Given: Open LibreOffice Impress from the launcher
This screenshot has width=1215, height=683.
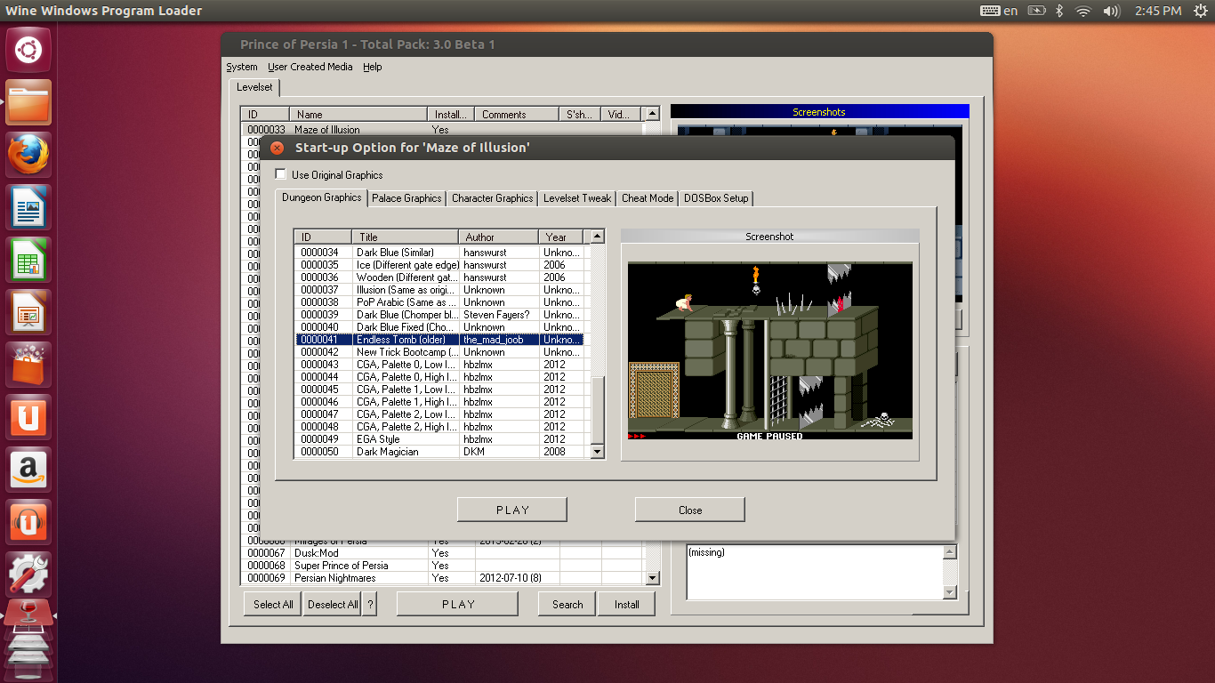Looking at the screenshot, I should (x=29, y=312).
